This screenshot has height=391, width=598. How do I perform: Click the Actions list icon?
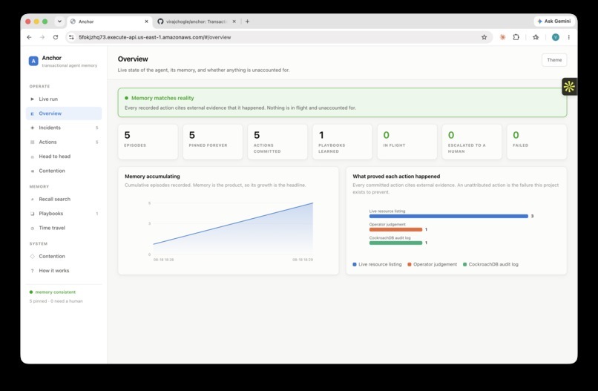tap(32, 142)
